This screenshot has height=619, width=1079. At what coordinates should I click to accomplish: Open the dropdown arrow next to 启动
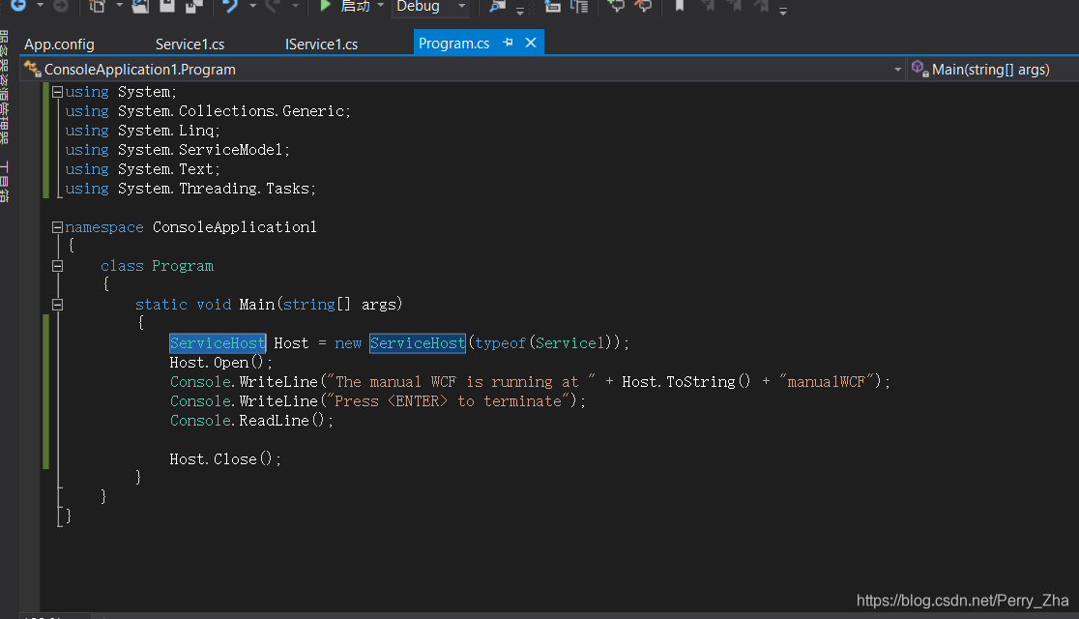tap(381, 6)
